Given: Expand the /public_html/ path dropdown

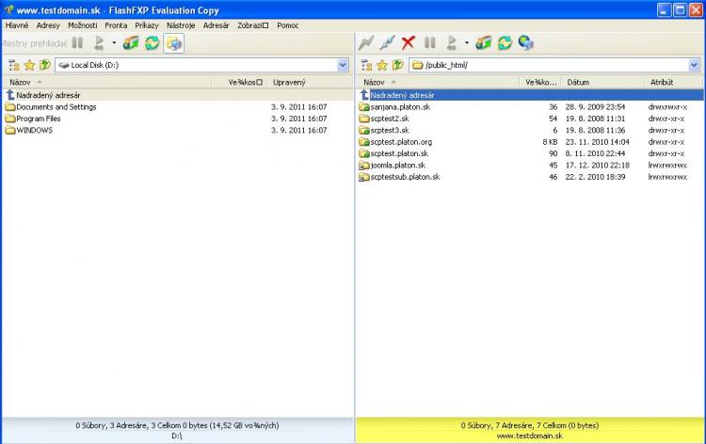Looking at the screenshot, I should pyautogui.click(x=694, y=65).
